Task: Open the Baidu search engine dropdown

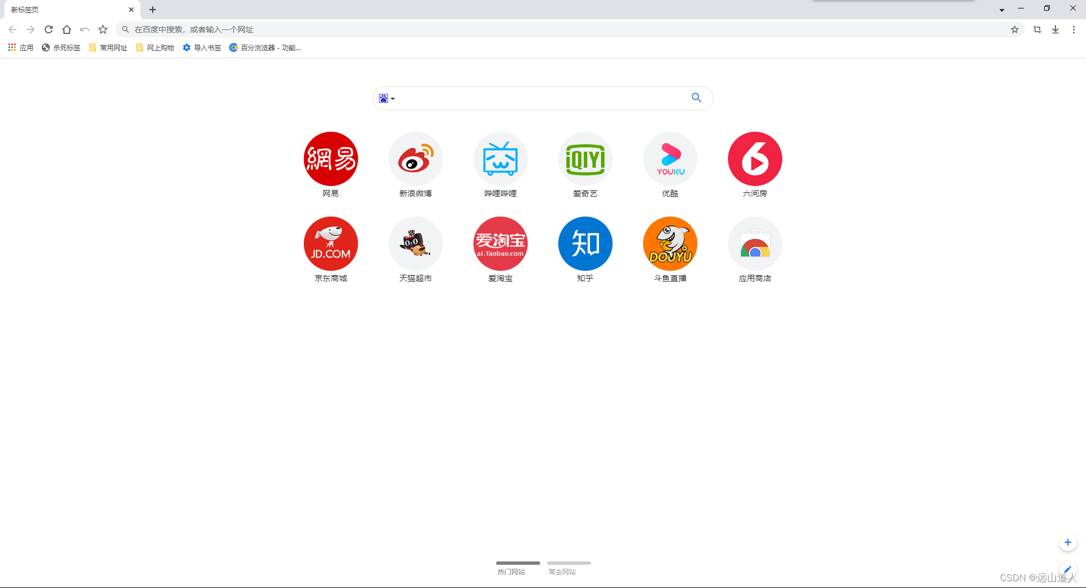Action: point(387,98)
